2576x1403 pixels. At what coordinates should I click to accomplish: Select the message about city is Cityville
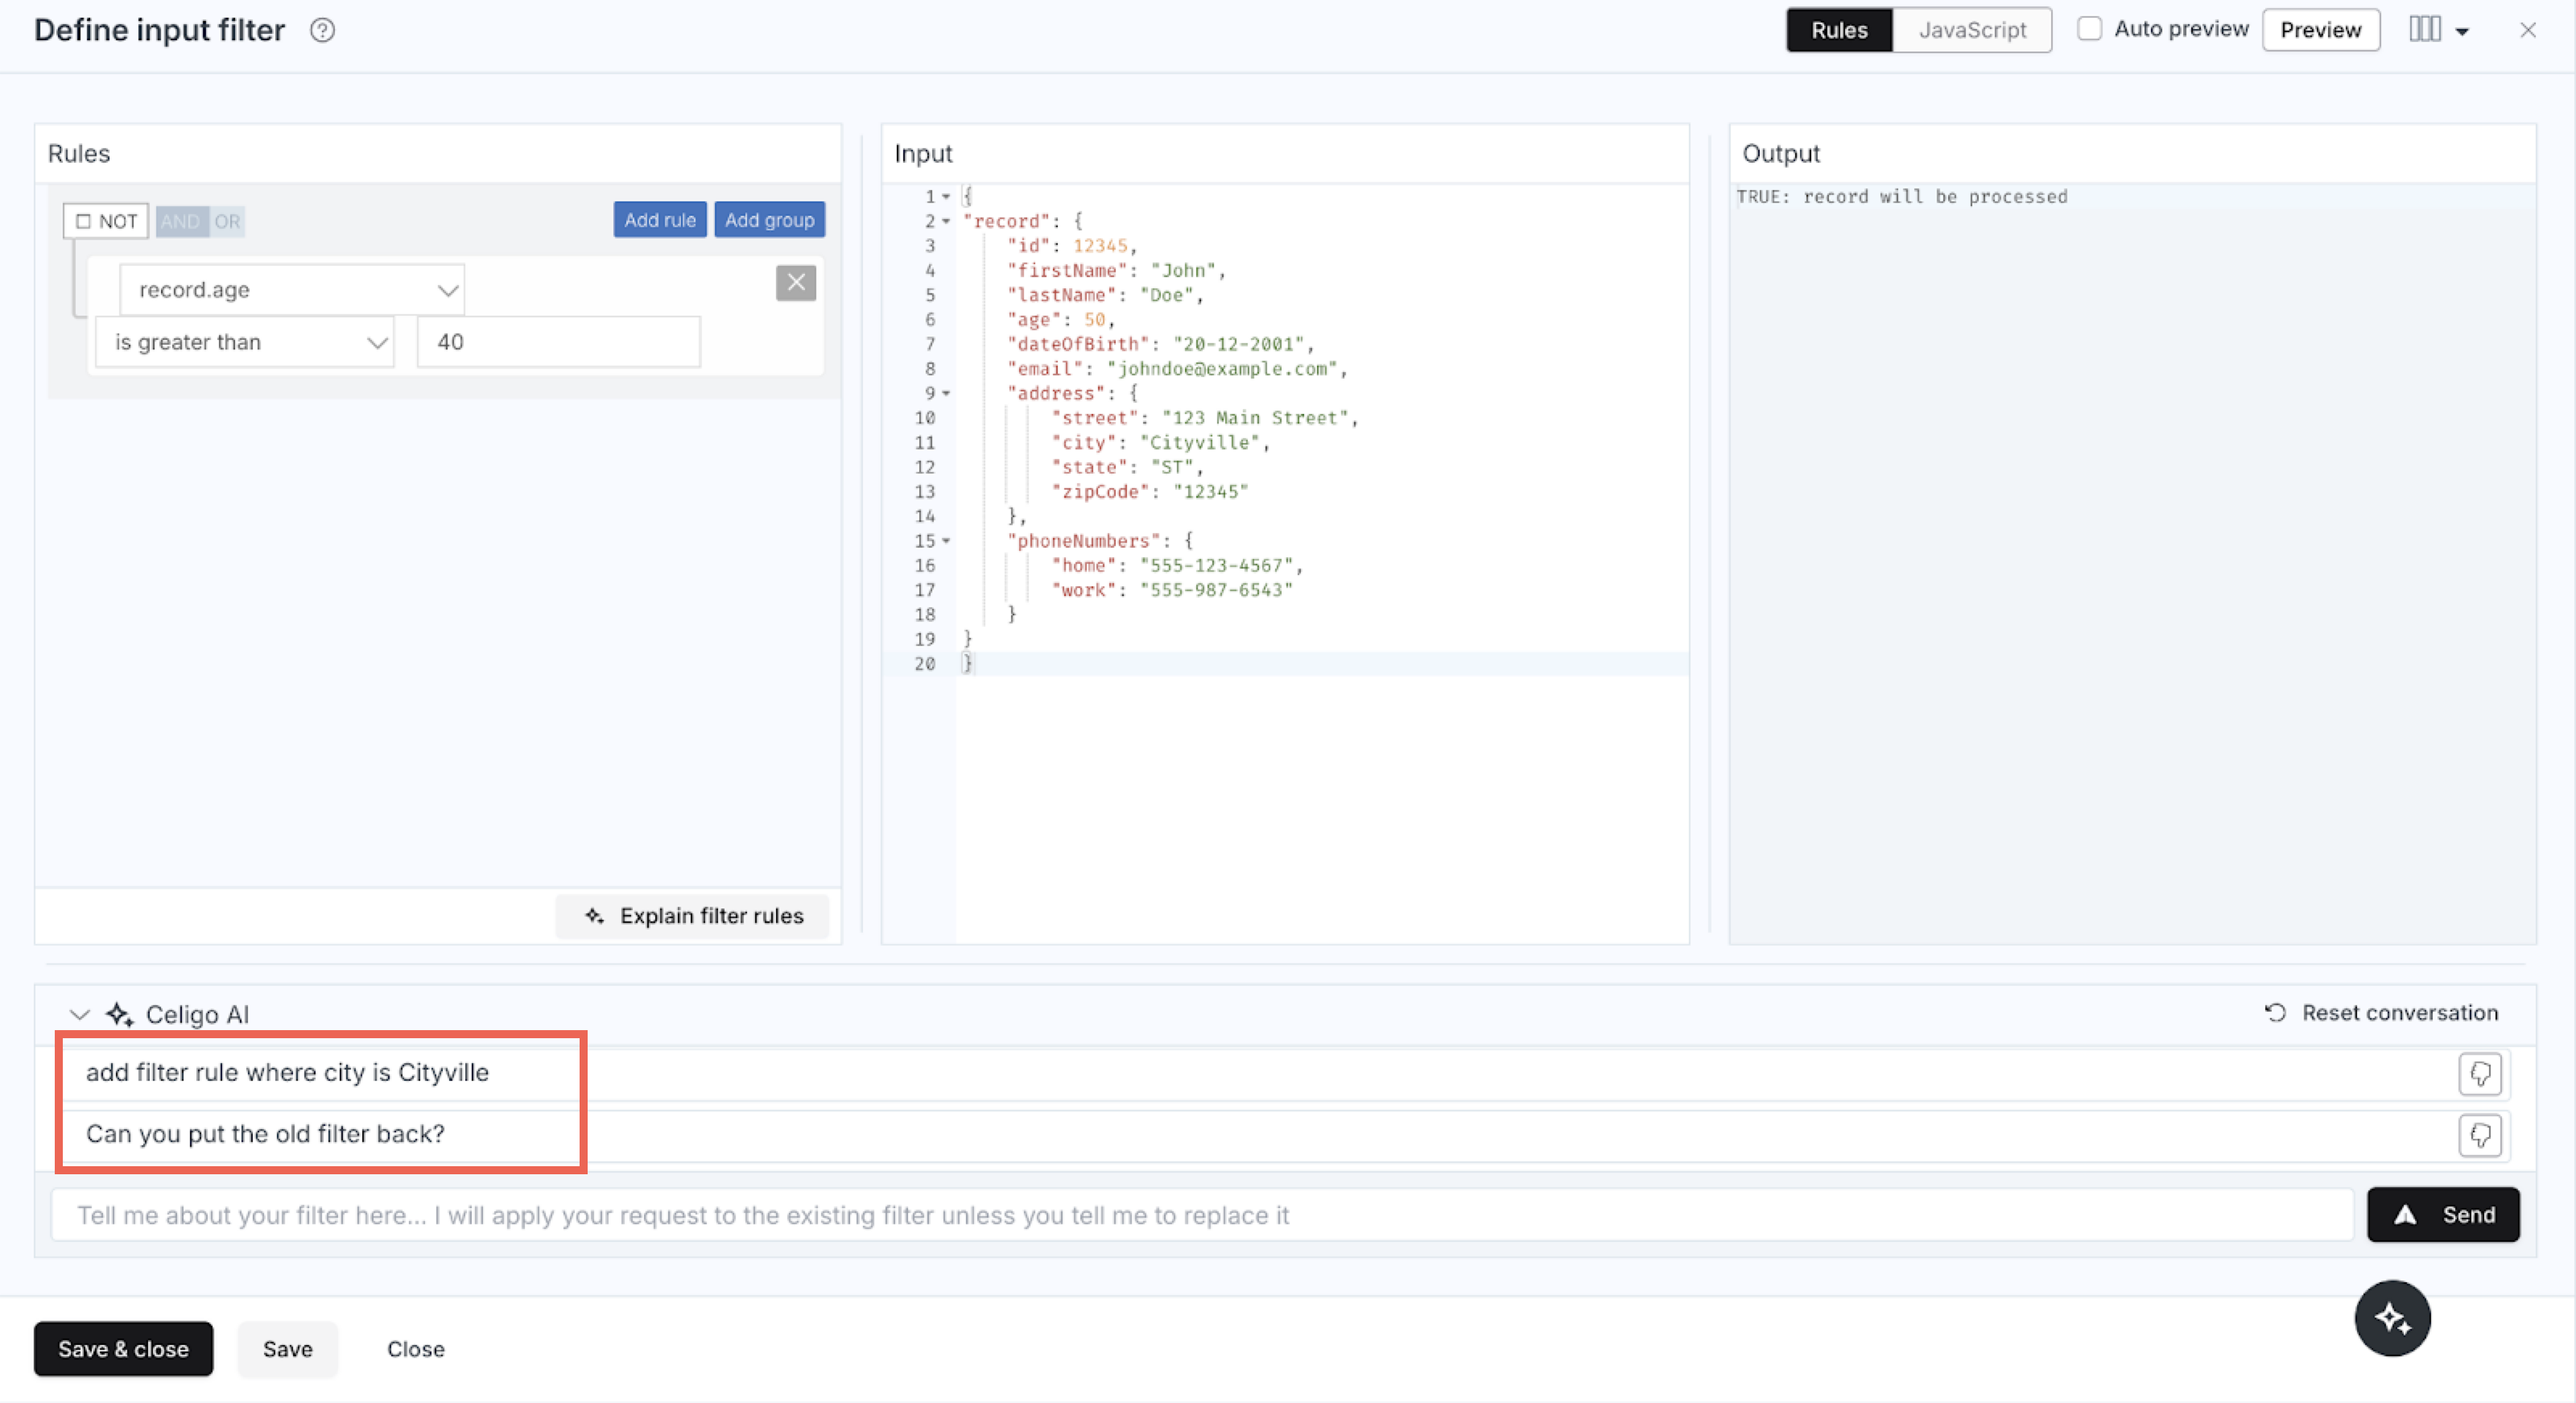(287, 1073)
